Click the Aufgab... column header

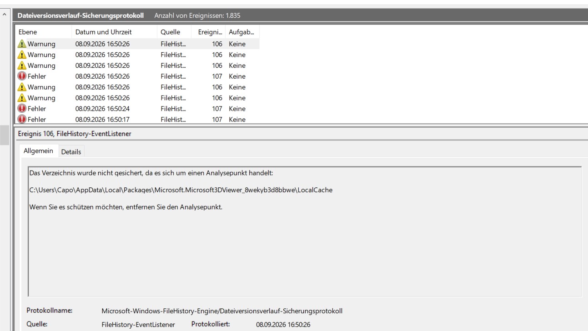242,32
